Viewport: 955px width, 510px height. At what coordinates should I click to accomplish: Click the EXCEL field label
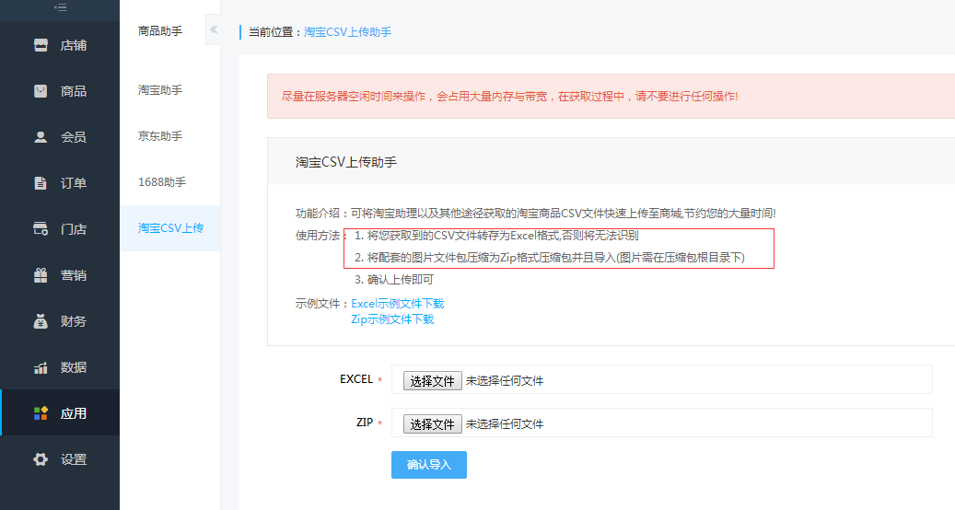pos(356,379)
